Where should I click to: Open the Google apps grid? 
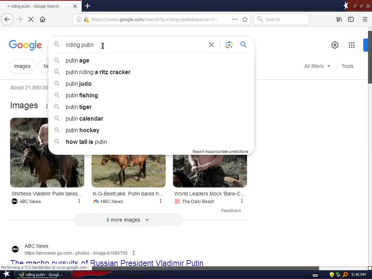click(352, 45)
